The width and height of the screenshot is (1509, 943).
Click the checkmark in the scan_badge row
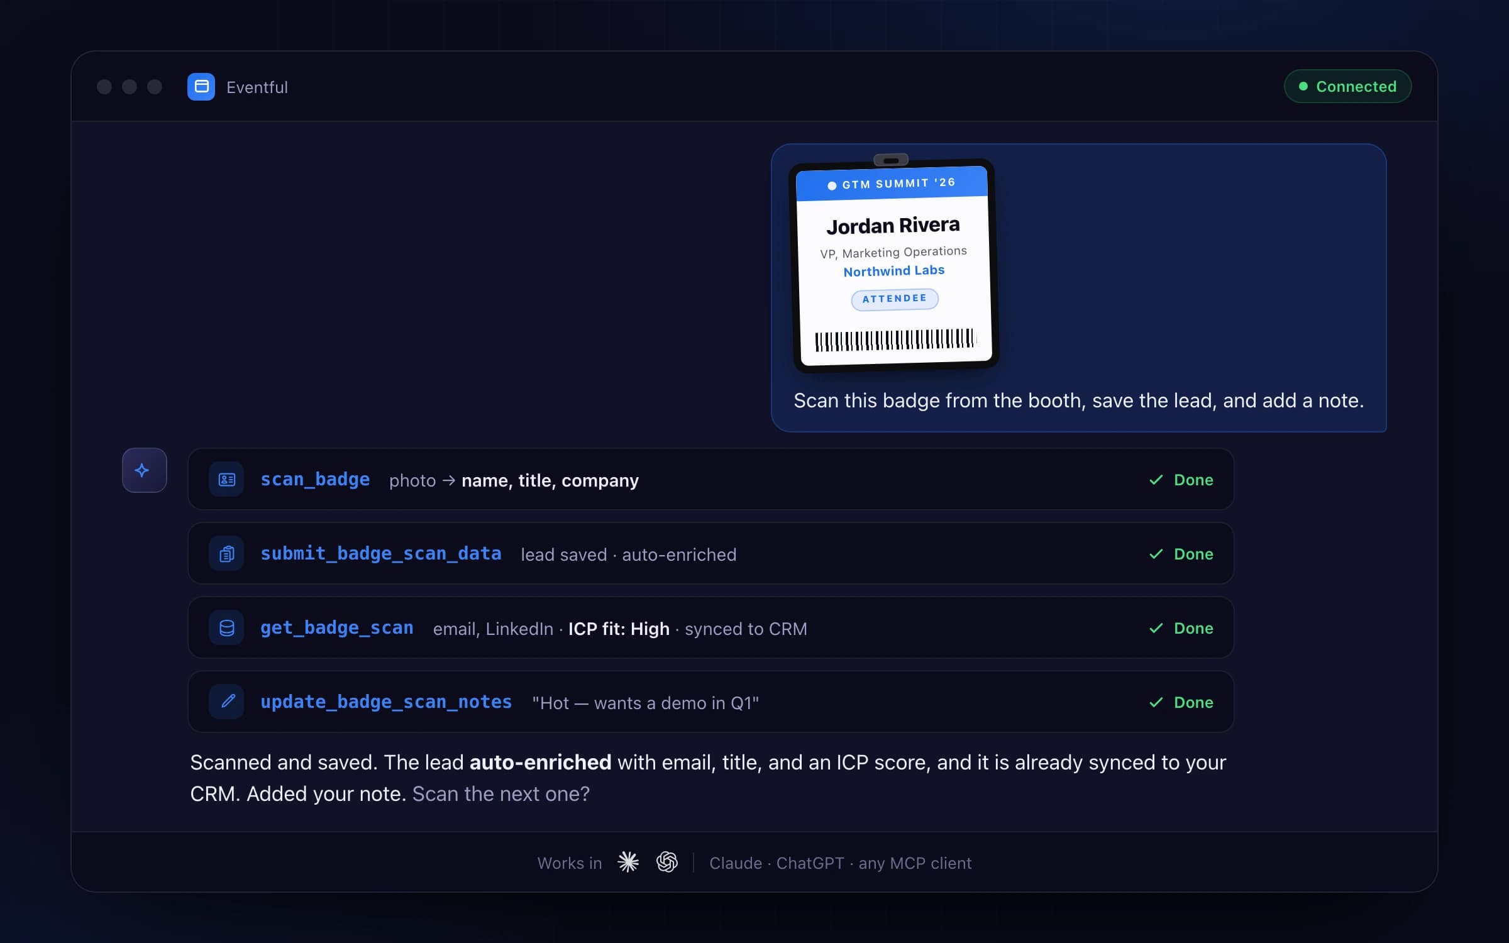[1156, 480]
